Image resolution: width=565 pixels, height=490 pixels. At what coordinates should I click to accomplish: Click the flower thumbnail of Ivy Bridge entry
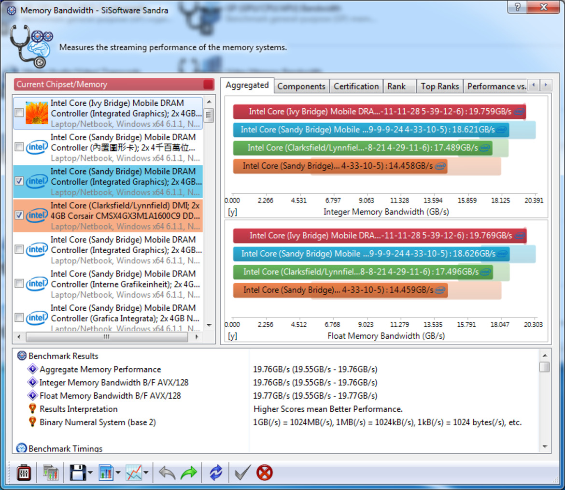[37, 113]
